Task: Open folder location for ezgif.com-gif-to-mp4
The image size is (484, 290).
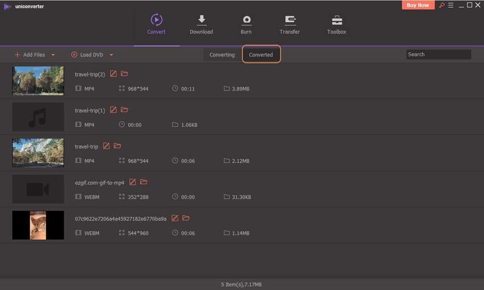Action: (143, 182)
